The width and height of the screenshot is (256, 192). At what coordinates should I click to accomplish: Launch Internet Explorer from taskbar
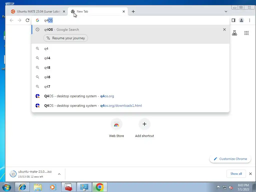pos(22,187)
